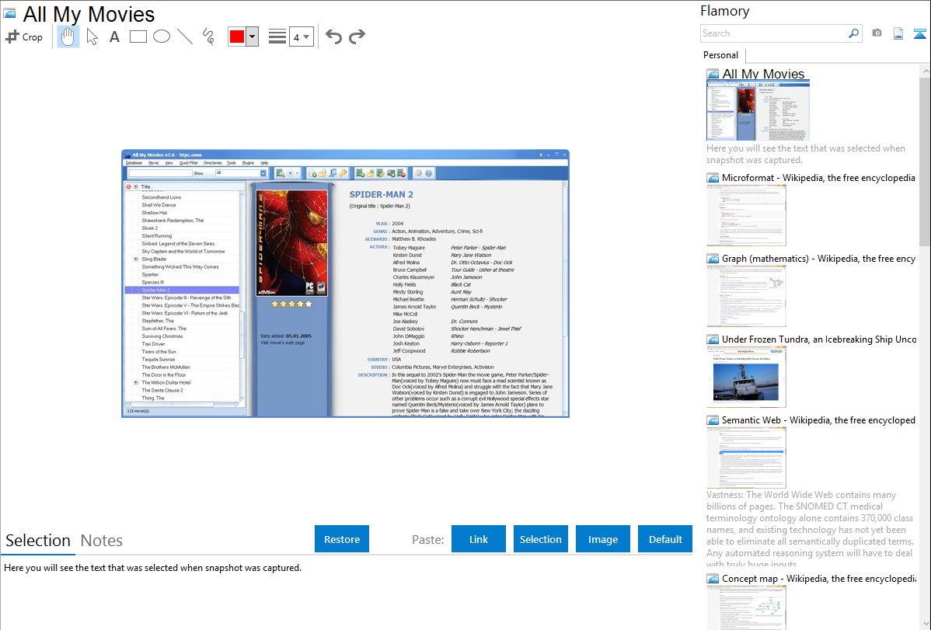Redo the last undone annotation
The height and width of the screenshot is (630, 931).
point(357,37)
